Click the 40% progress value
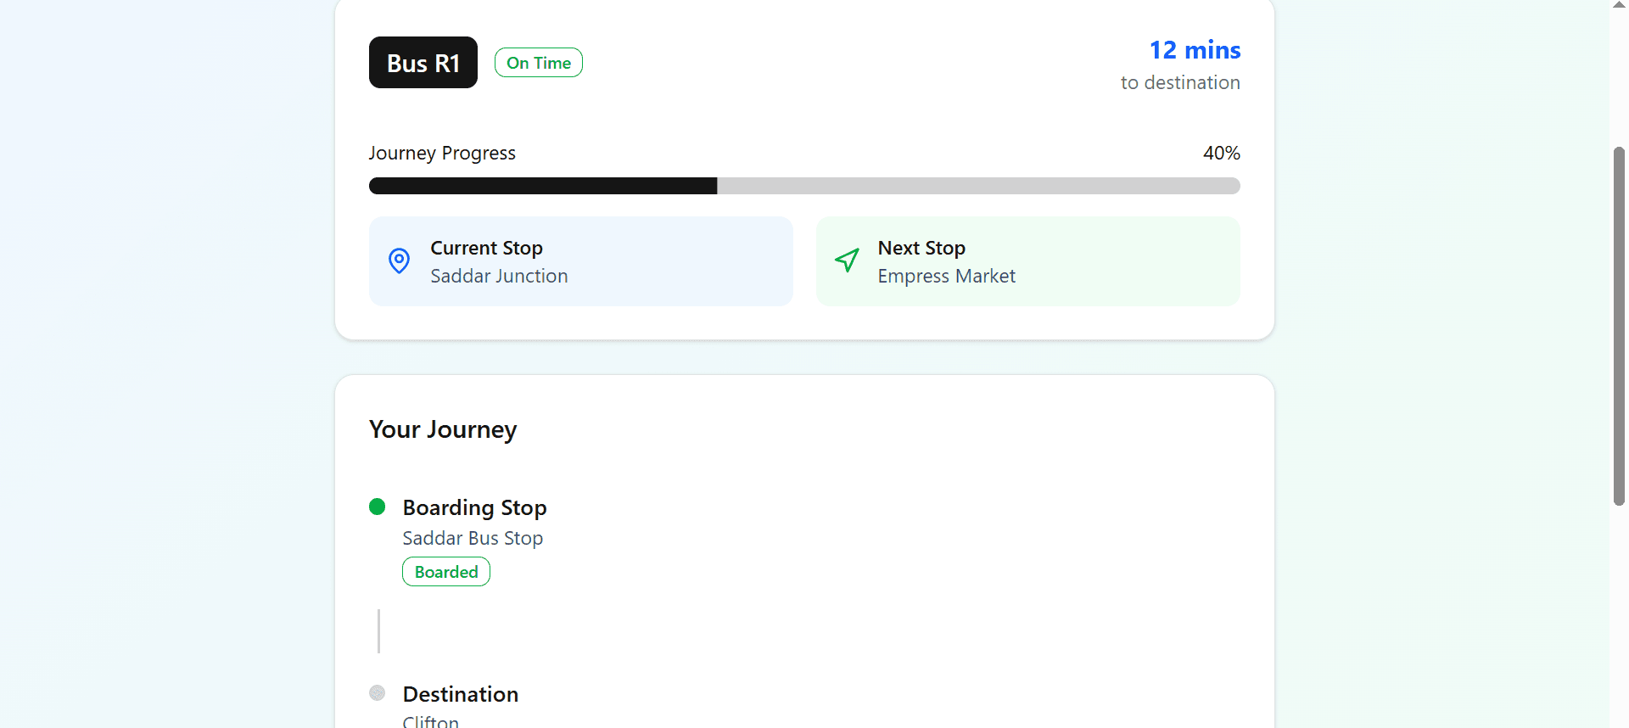 [1221, 154]
